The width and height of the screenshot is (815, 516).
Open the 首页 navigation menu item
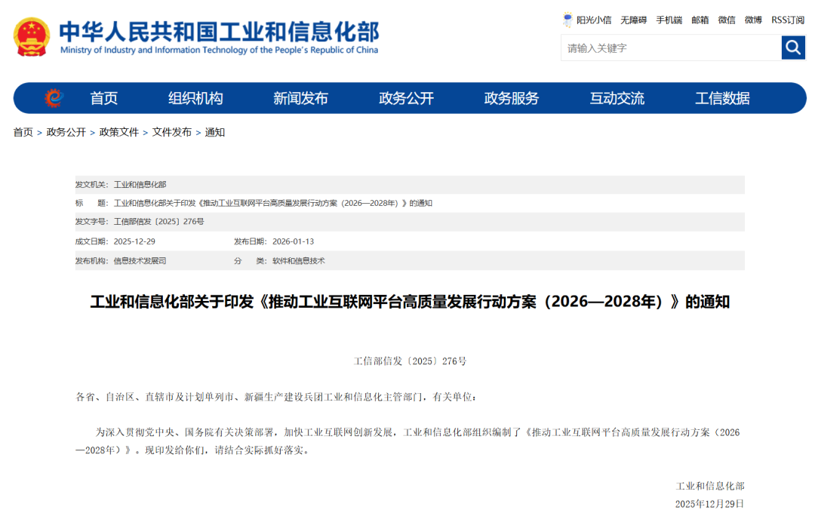click(104, 98)
